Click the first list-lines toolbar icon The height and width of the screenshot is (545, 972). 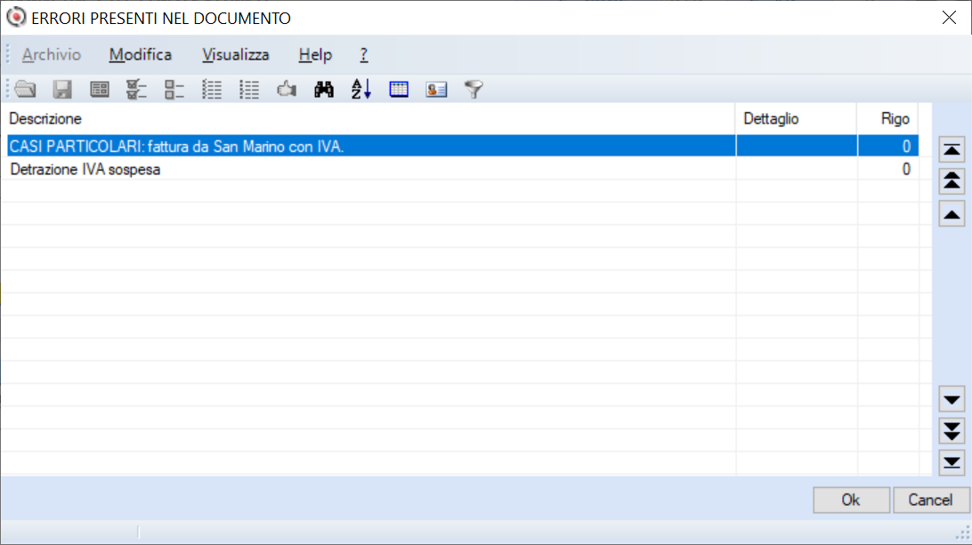(x=211, y=89)
